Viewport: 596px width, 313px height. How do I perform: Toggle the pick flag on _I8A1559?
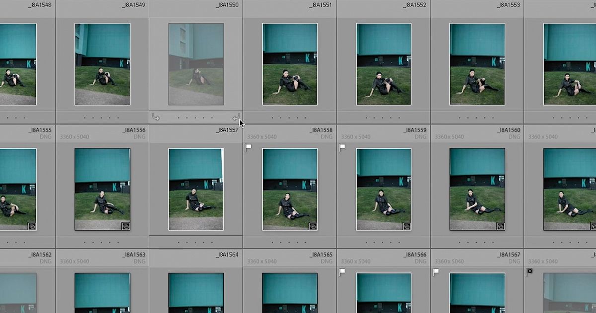pyautogui.click(x=342, y=148)
